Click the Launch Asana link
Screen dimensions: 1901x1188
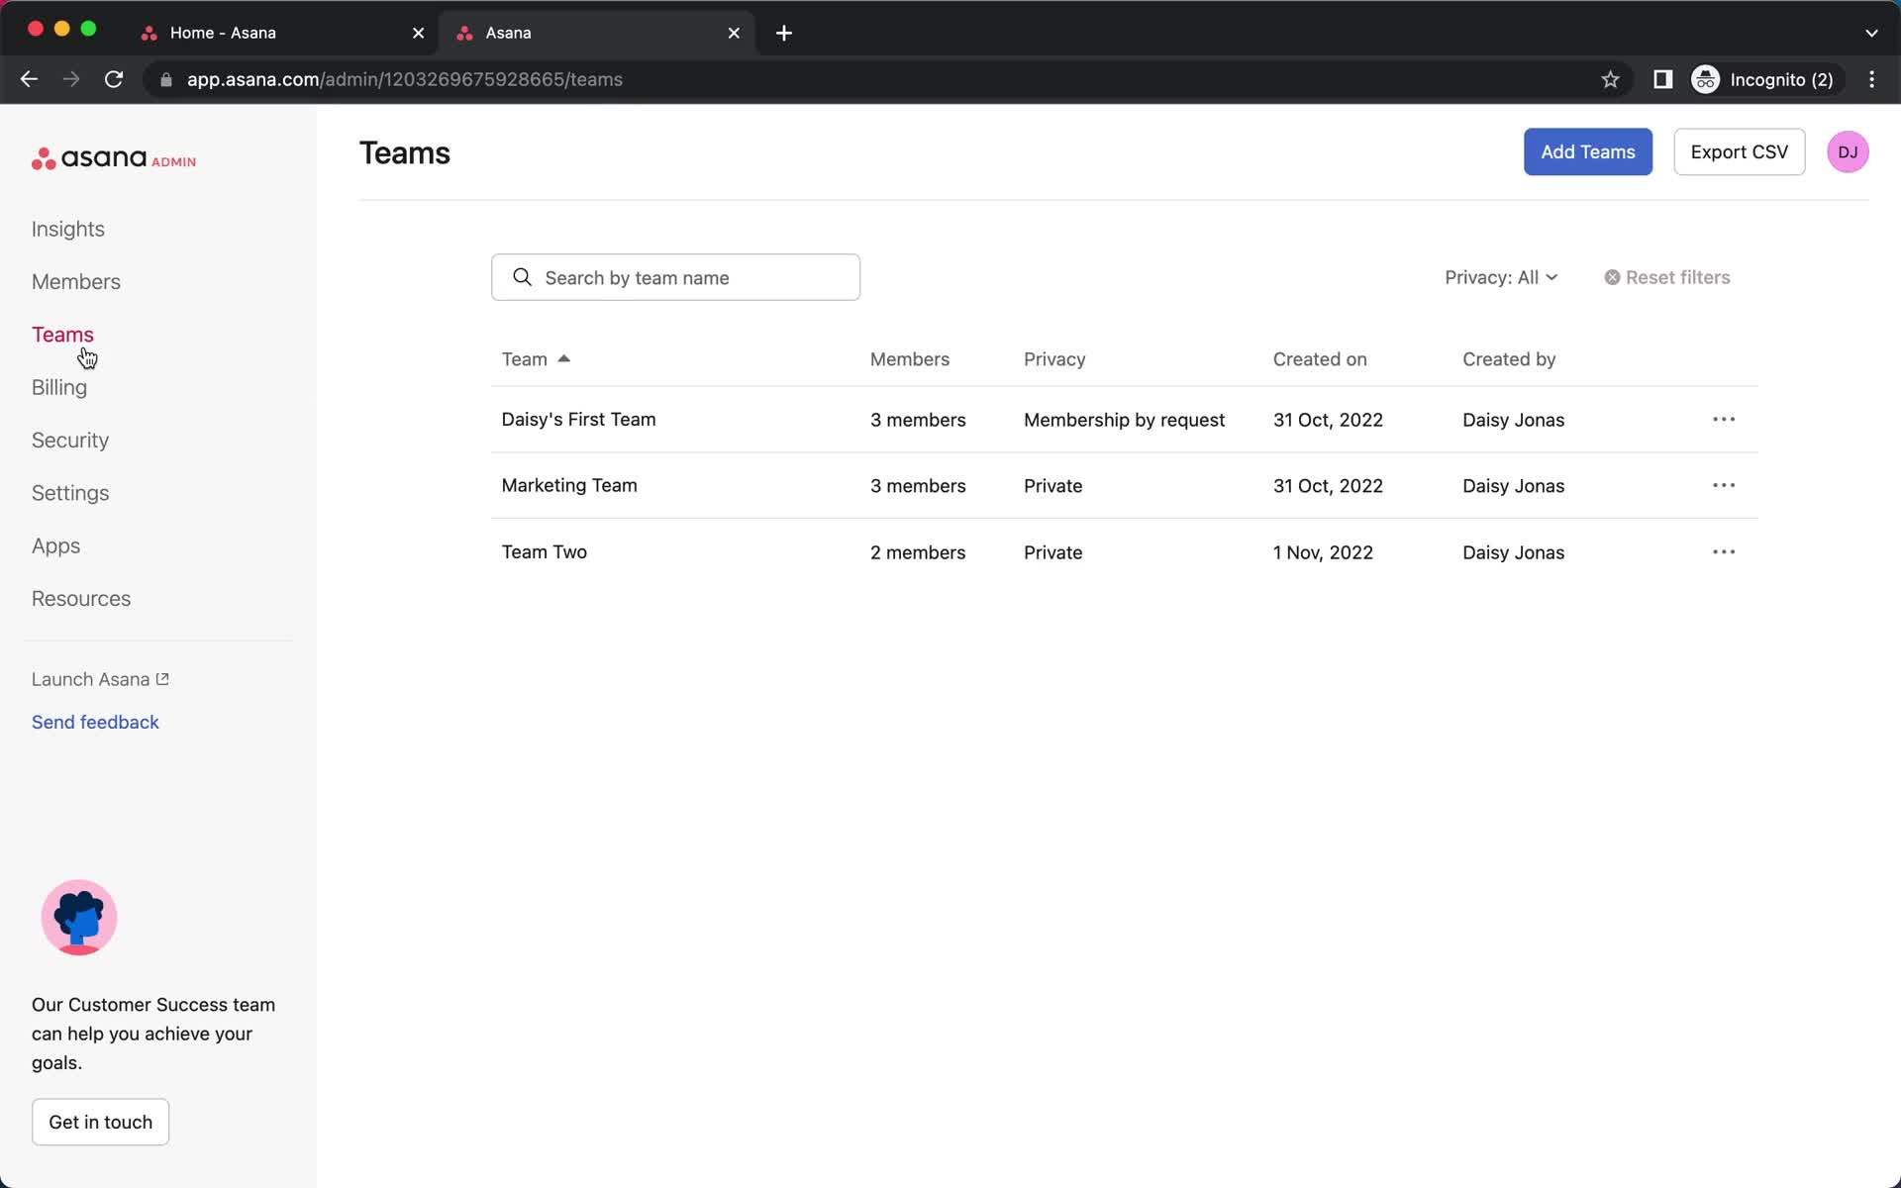pos(100,679)
